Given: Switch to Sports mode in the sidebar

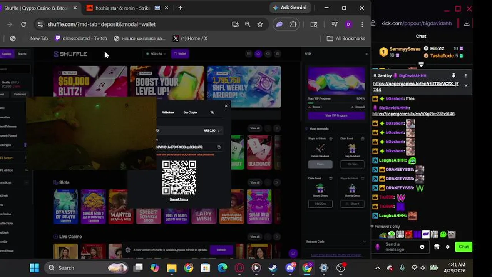Looking at the screenshot, I should pyautogui.click(x=22, y=54).
